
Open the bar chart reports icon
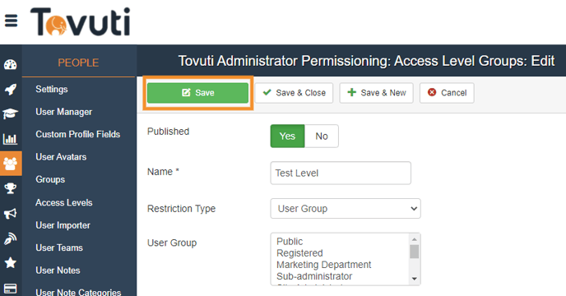pos(10,139)
